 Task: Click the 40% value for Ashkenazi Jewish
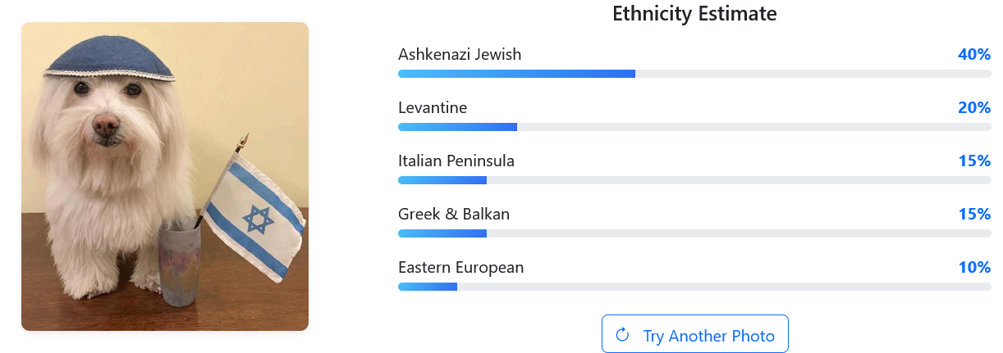point(974,55)
